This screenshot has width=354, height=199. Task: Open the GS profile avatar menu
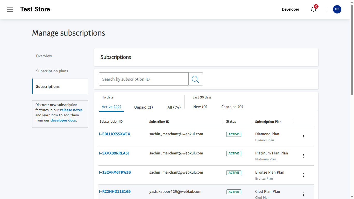tap(337, 9)
